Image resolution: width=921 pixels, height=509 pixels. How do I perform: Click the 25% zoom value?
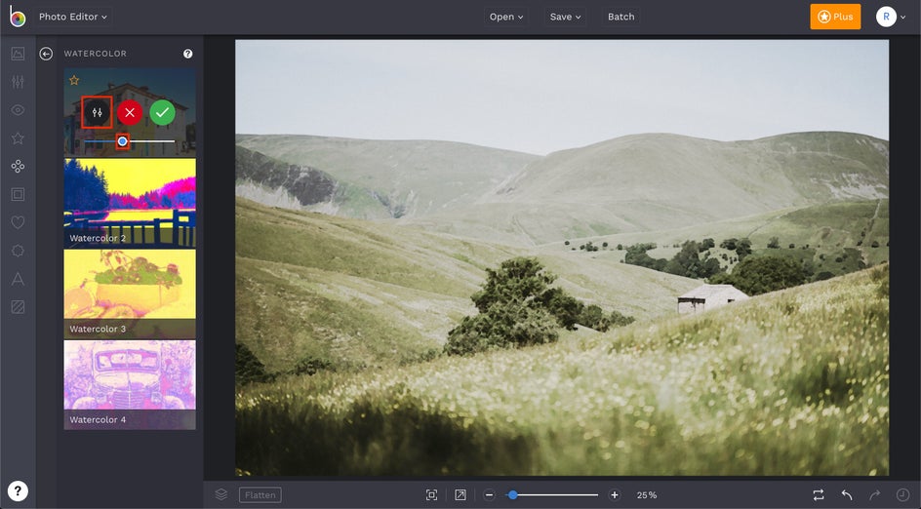647,495
